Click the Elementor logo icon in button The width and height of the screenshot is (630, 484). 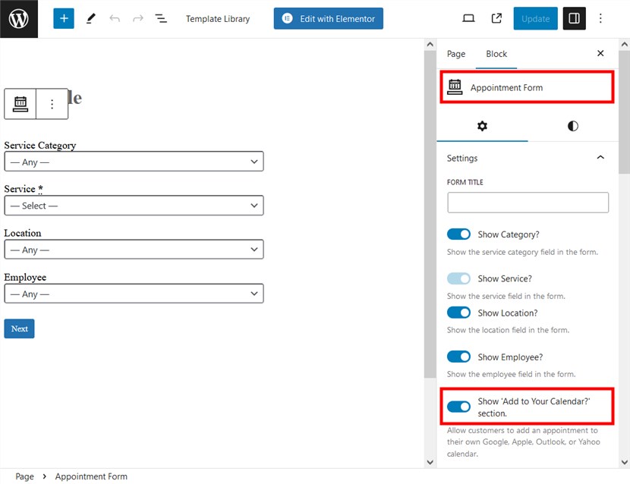pos(287,18)
